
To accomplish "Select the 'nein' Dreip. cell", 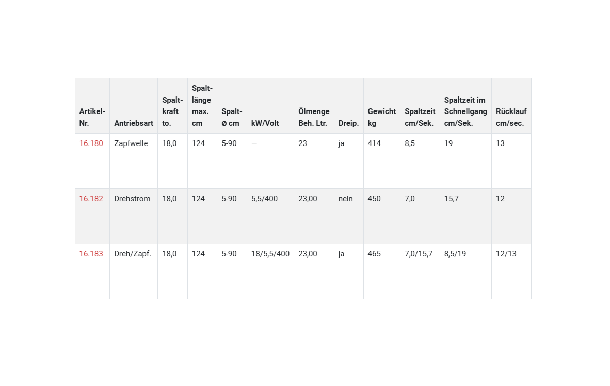I will pos(346,199).
